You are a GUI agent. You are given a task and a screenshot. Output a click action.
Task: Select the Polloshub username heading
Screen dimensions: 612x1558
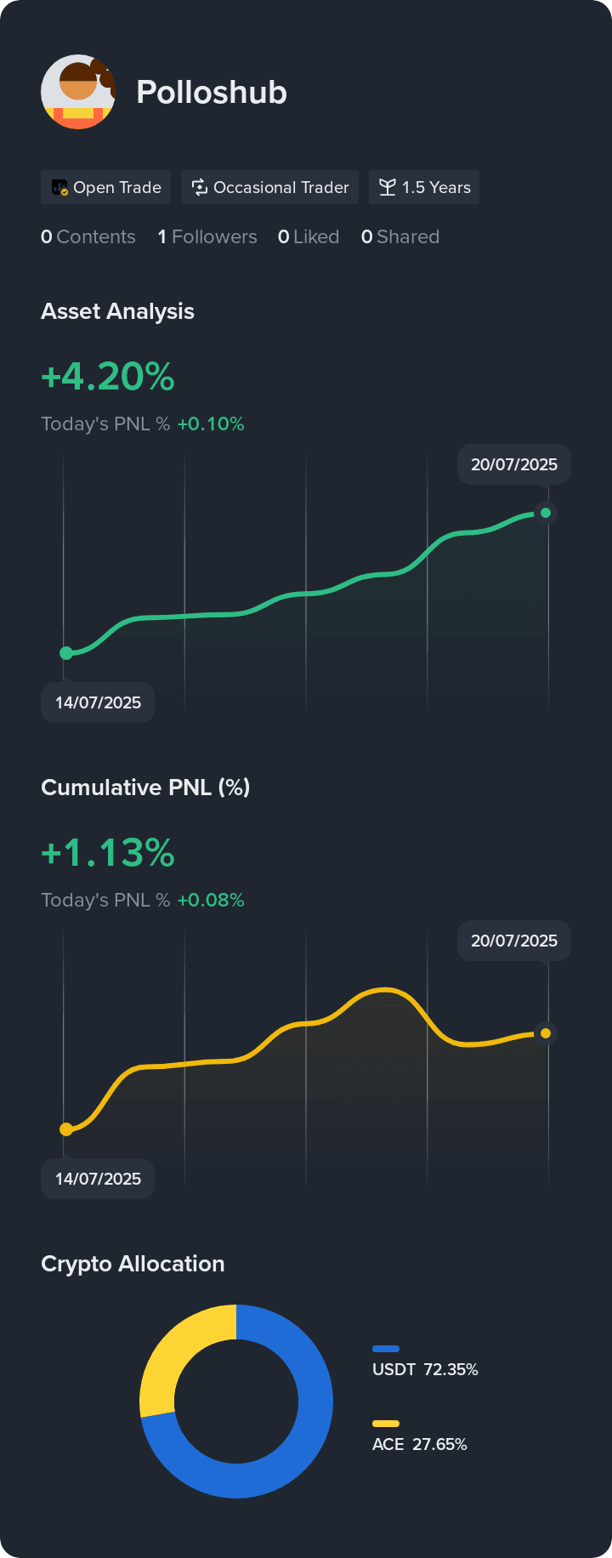point(212,93)
